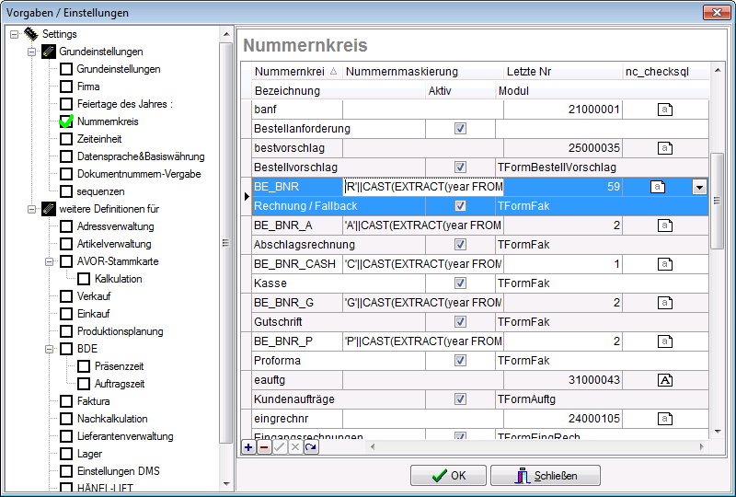Open Faktura settings in tree
Image resolution: width=736 pixels, height=497 pixels.
pos(93,401)
